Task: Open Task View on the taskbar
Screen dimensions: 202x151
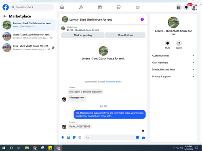Action: point(19,148)
